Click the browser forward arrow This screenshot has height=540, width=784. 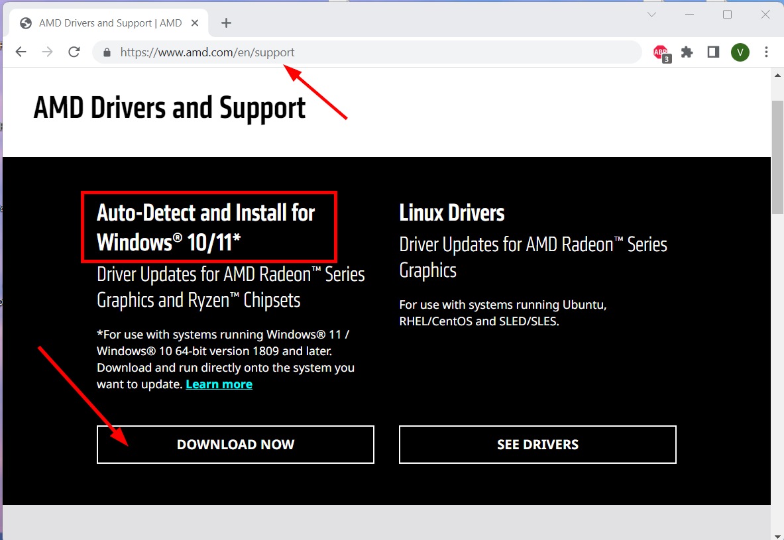(x=48, y=52)
